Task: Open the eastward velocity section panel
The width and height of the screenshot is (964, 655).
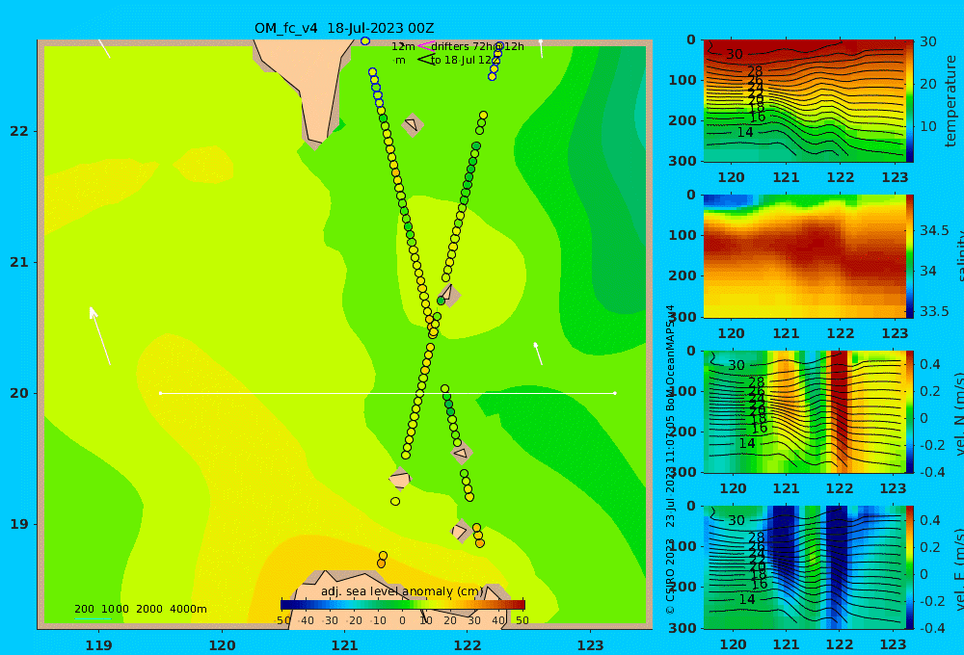Action: click(x=804, y=567)
